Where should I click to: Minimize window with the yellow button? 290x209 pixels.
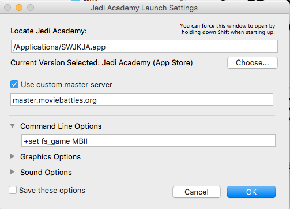click(x=19, y=8)
